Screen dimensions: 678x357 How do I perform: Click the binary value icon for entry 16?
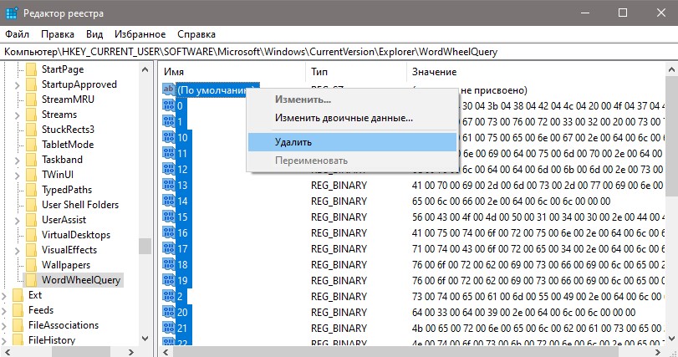click(168, 232)
